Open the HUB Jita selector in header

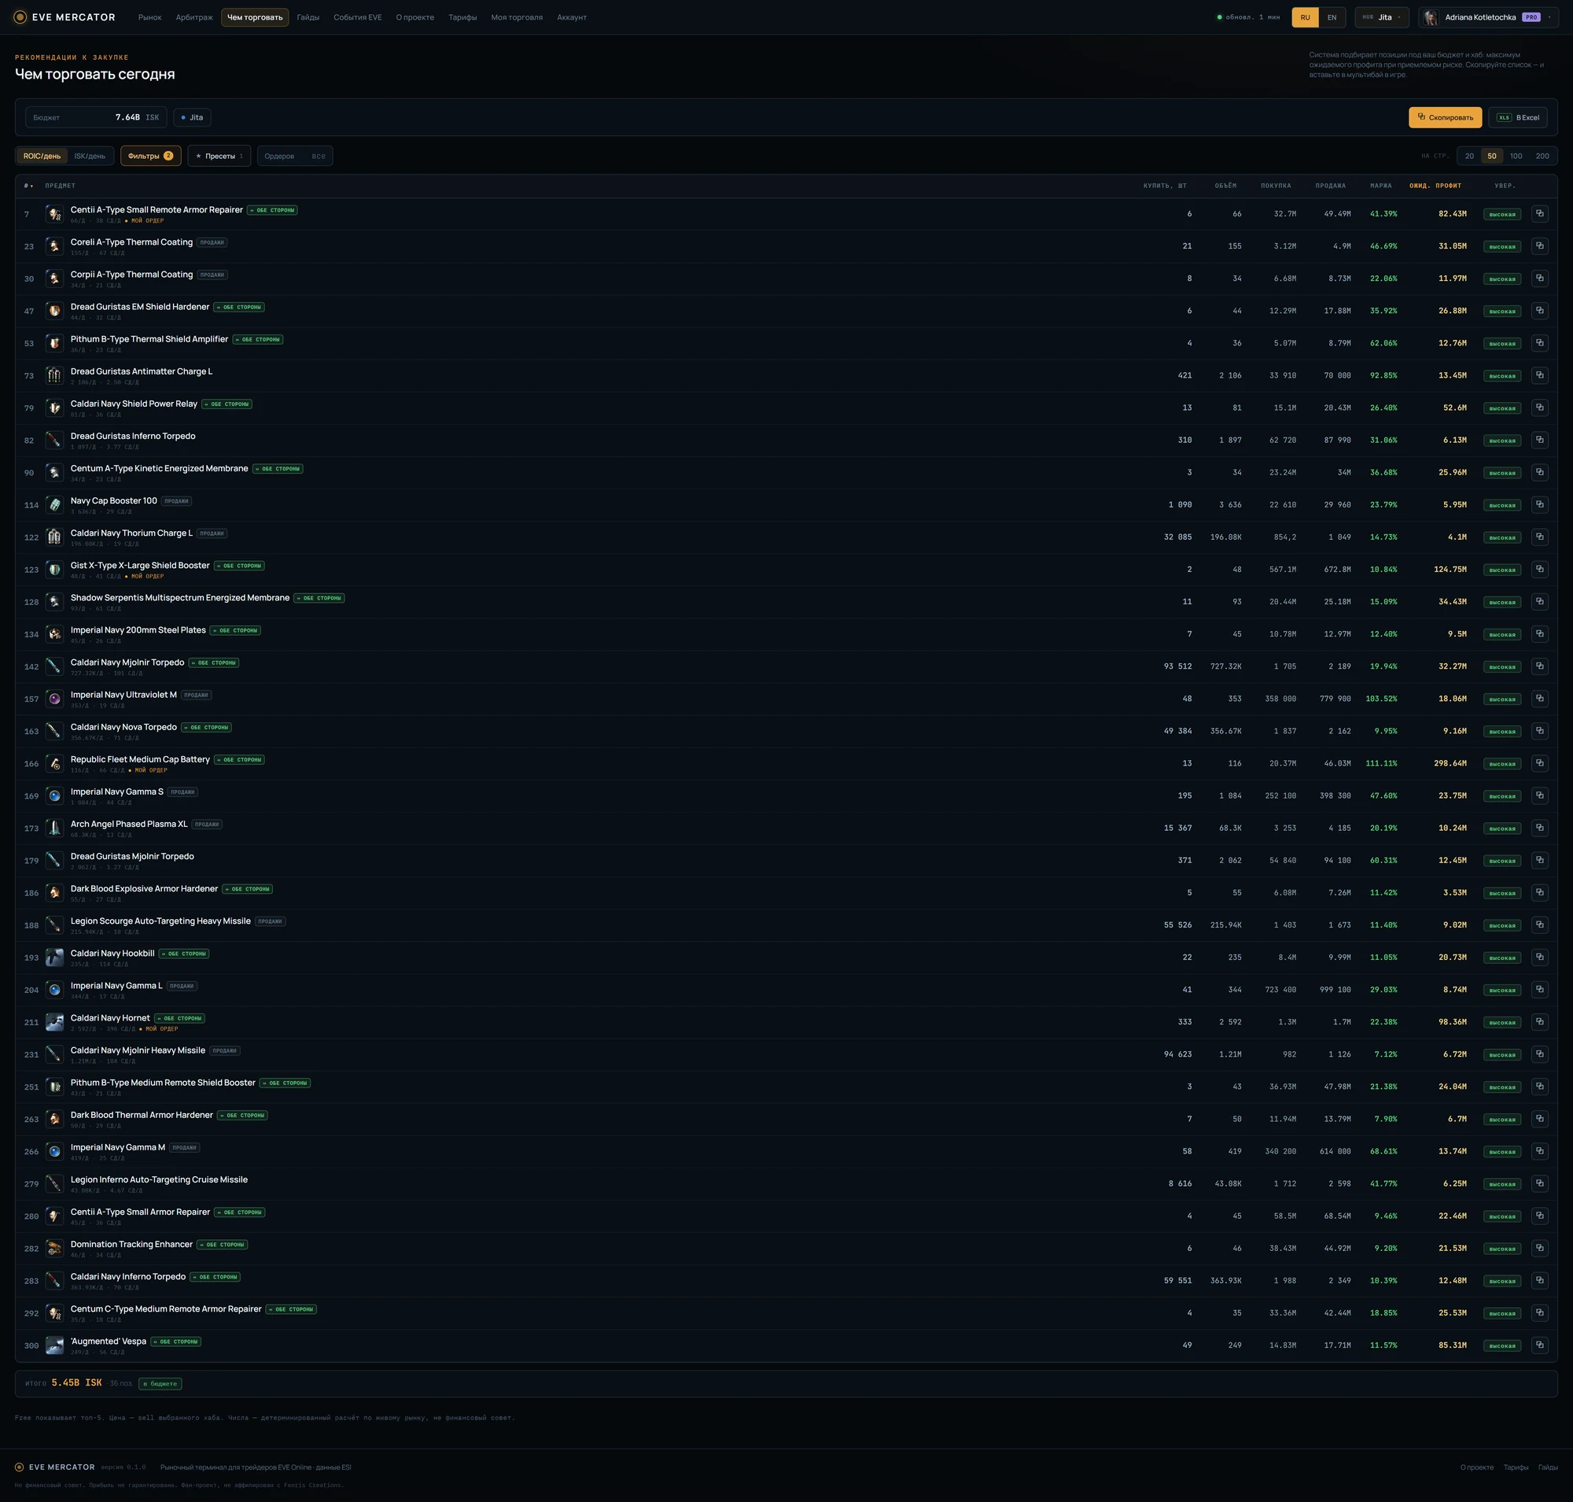[x=1382, y=17]
